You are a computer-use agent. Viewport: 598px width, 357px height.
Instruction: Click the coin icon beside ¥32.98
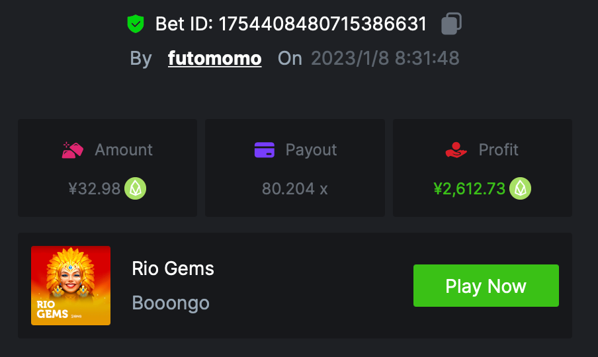click(x=136, y=189)
